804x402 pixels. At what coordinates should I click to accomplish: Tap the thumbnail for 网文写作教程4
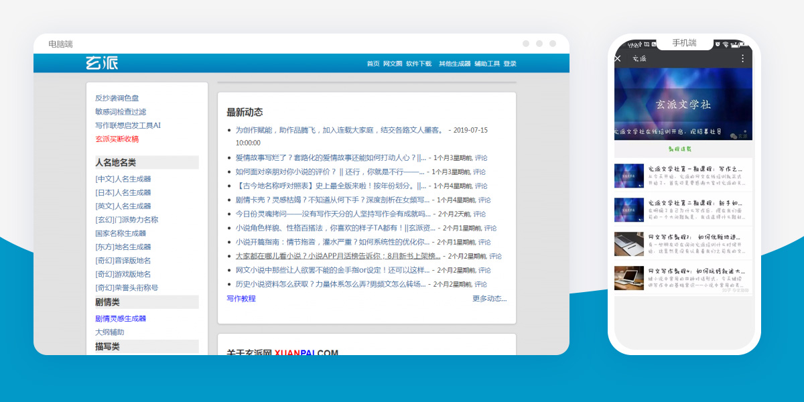point(629,278)
